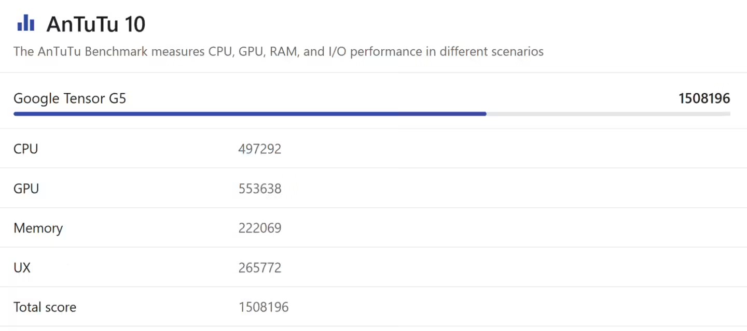Click 1508196 in the Total score row
Viewport: 747px width, 331px height.
pyautogui.click(x=264, y=307)
